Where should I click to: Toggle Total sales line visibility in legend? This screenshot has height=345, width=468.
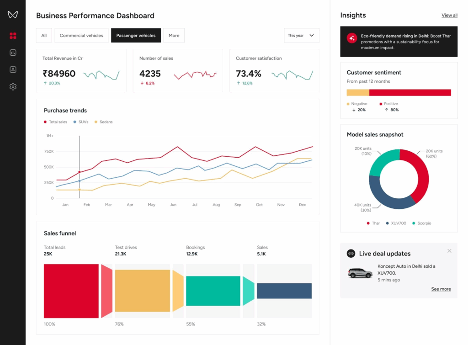tap(56, 122)
